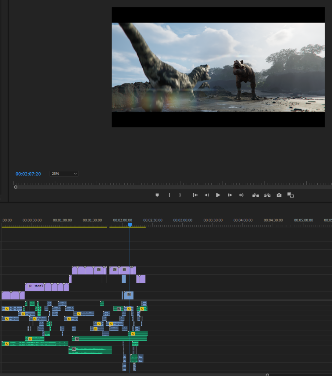Open the 25% zoom level dropdown
The image size is (332, 376).
(x=64, y=174)
